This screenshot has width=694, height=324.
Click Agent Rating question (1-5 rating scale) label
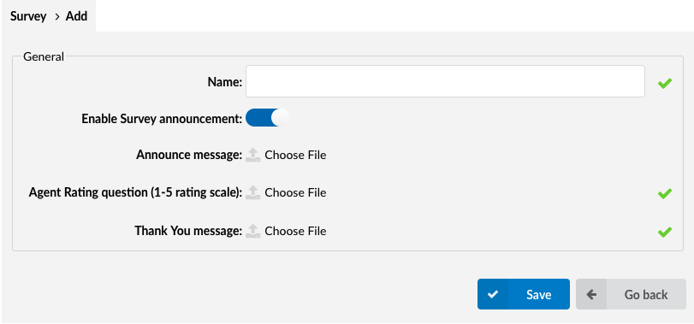tap(135, 192)
